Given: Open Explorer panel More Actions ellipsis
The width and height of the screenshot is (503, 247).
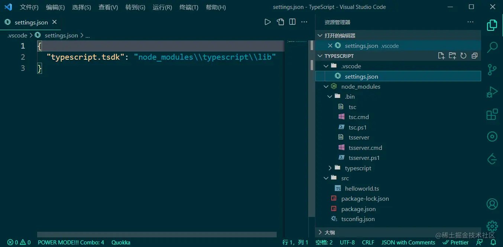Looking at the screenshot, I should point(471,22).
